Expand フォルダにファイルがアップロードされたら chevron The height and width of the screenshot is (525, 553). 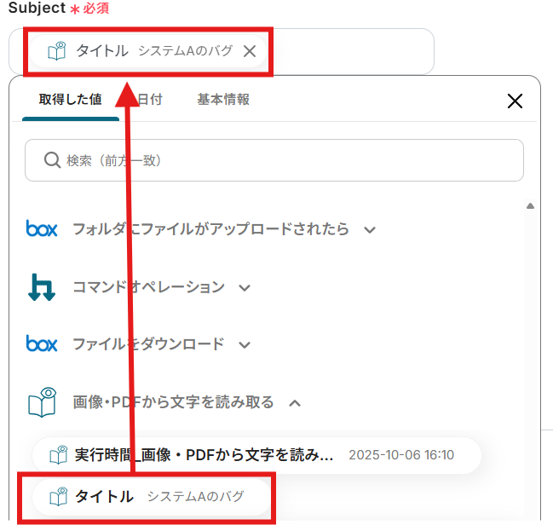[370, 230]
